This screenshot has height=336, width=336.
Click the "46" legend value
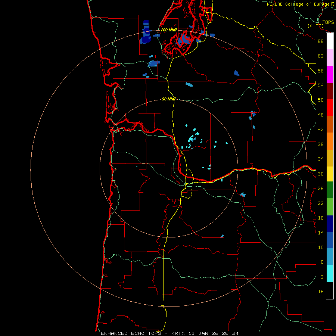tap(321, 115)
